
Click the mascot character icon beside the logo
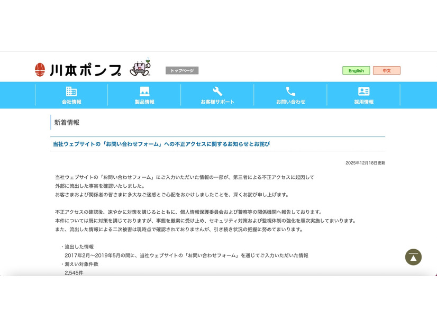pos(140,68)
